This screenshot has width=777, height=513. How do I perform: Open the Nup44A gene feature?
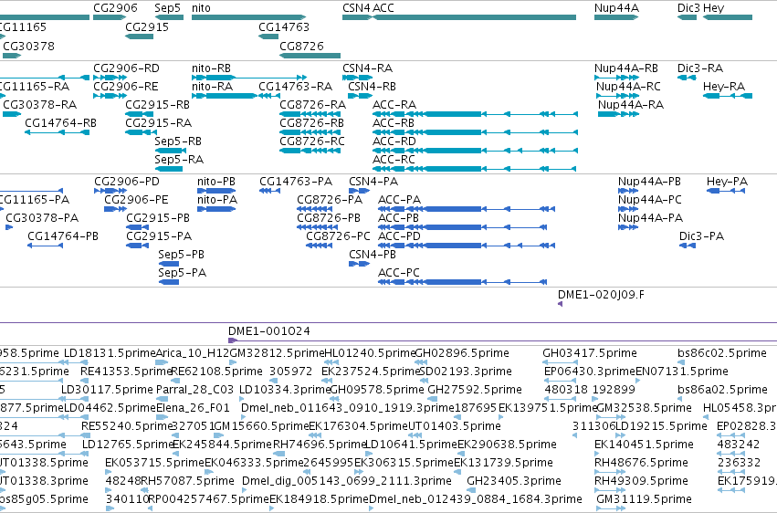616,17
